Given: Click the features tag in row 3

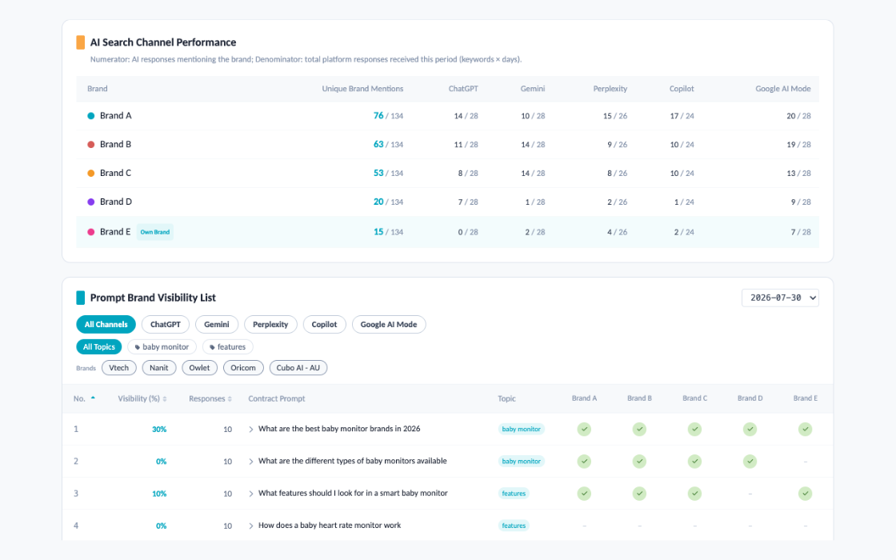Looking at the screenshot, I should click(514, 494).
